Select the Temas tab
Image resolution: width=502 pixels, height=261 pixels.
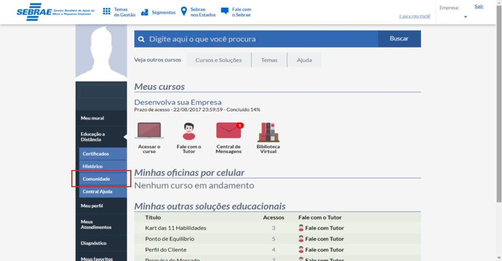pos(269,60)
